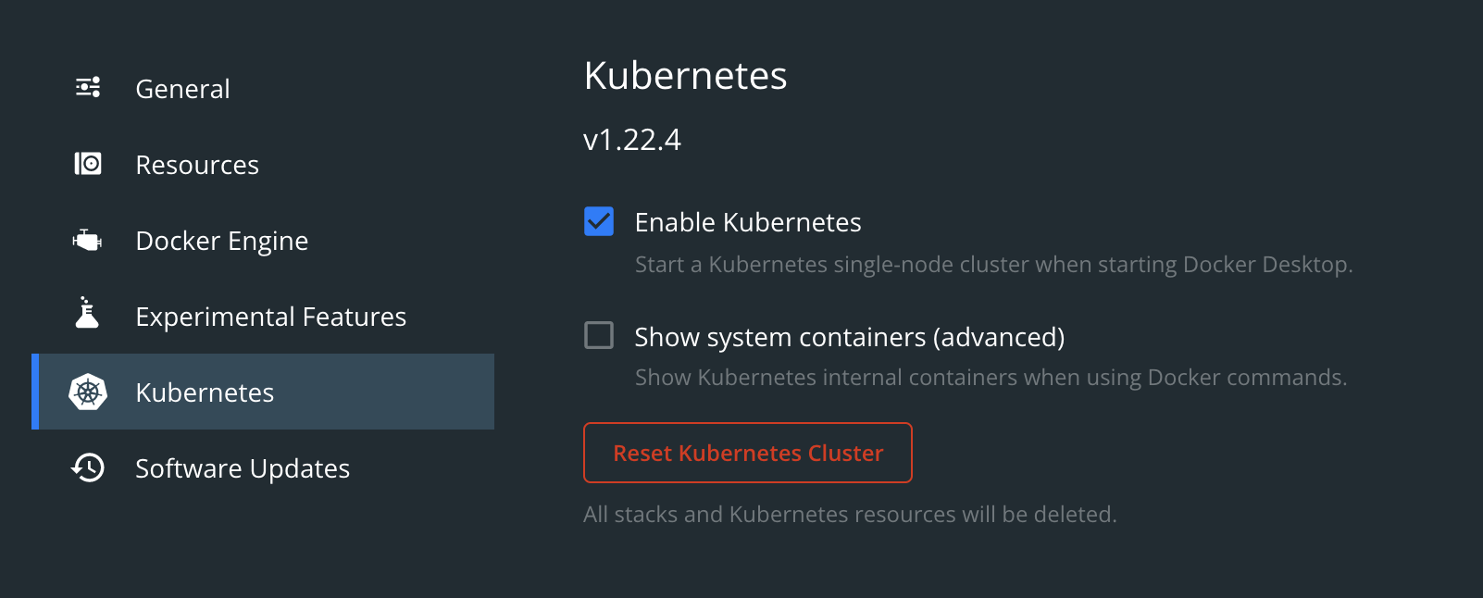The width and height of the screenshot is (1483, 598).
Task: Open the Docker Engine settings label
Action: [x=222, y=241]
